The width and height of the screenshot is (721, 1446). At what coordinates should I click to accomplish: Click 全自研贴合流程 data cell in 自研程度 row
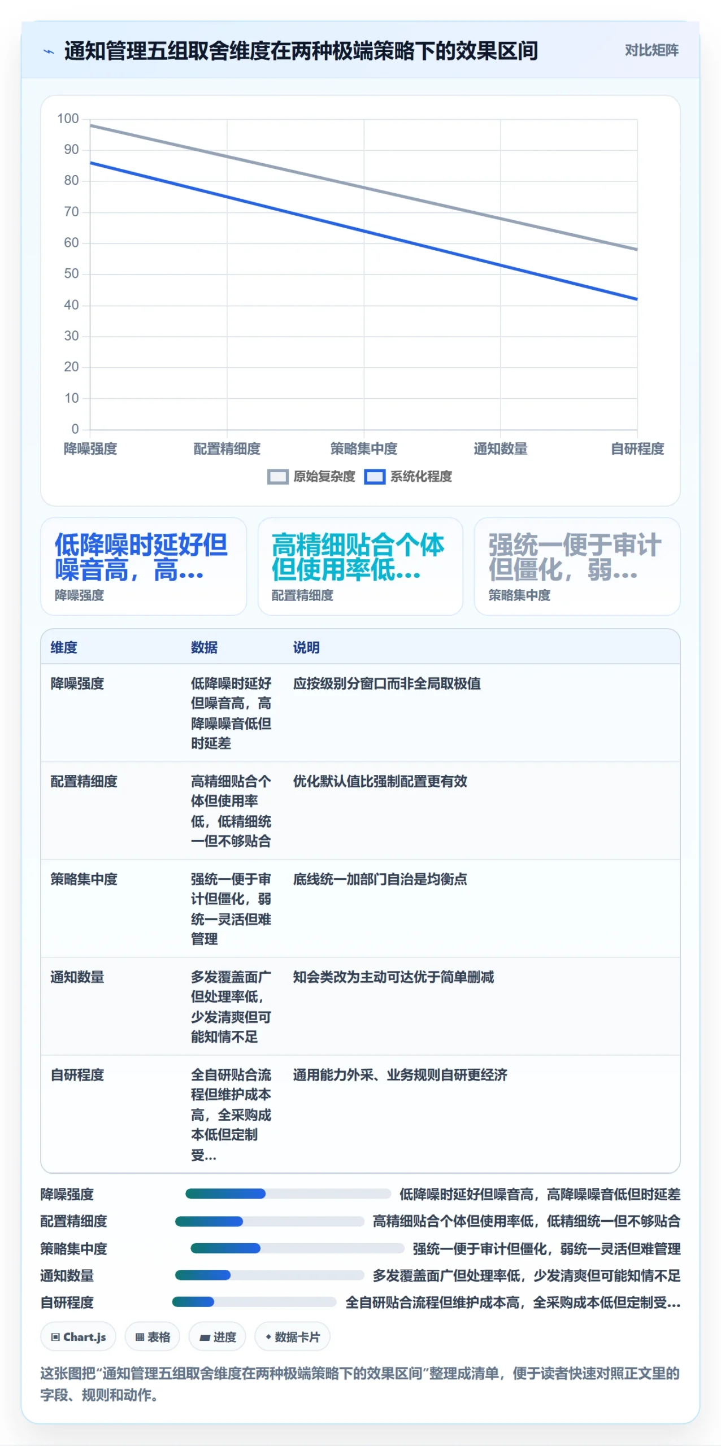click(231, 1114)
